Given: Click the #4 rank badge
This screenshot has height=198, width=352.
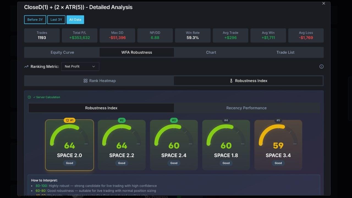Looking at the screenshot, I should pos(226,120).
